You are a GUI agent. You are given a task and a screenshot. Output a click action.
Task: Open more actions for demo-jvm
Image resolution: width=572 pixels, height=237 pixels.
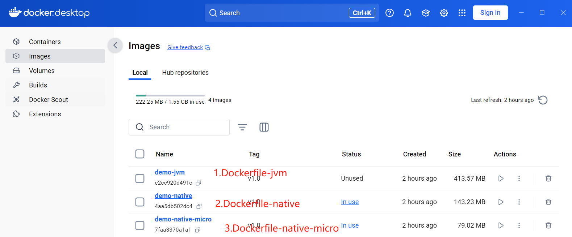[519, 178]
